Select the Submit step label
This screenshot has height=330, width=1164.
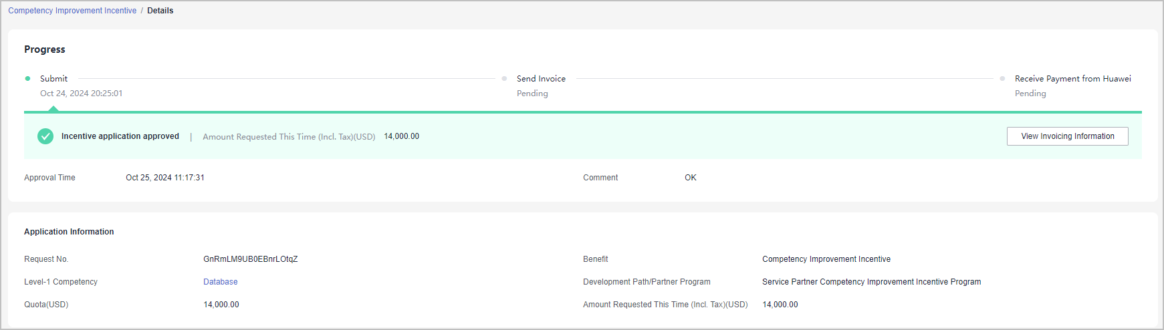(53, 79)
